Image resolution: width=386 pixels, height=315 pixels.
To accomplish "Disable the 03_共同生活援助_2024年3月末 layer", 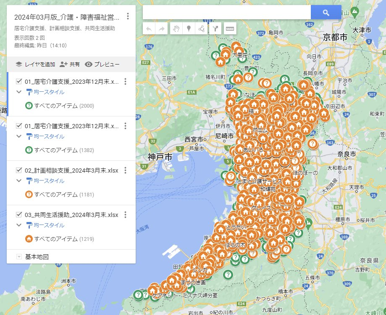I will tap(19, 214).
